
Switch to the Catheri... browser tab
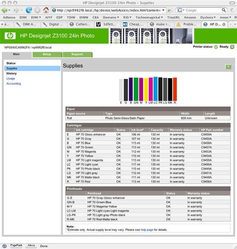80,24
